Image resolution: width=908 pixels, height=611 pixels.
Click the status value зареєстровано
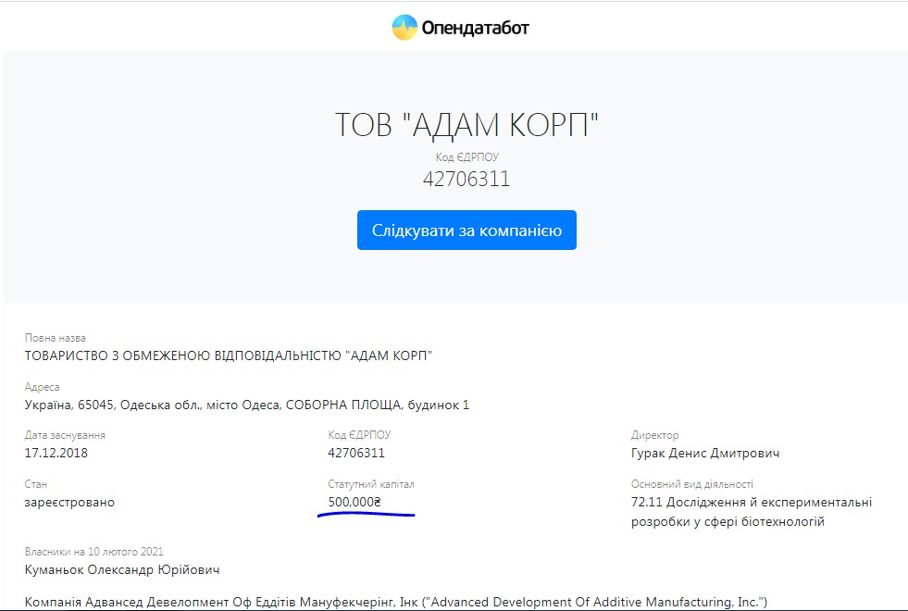69,502
